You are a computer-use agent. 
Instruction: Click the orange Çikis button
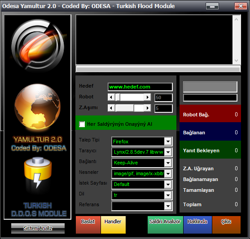pos(226,225)
